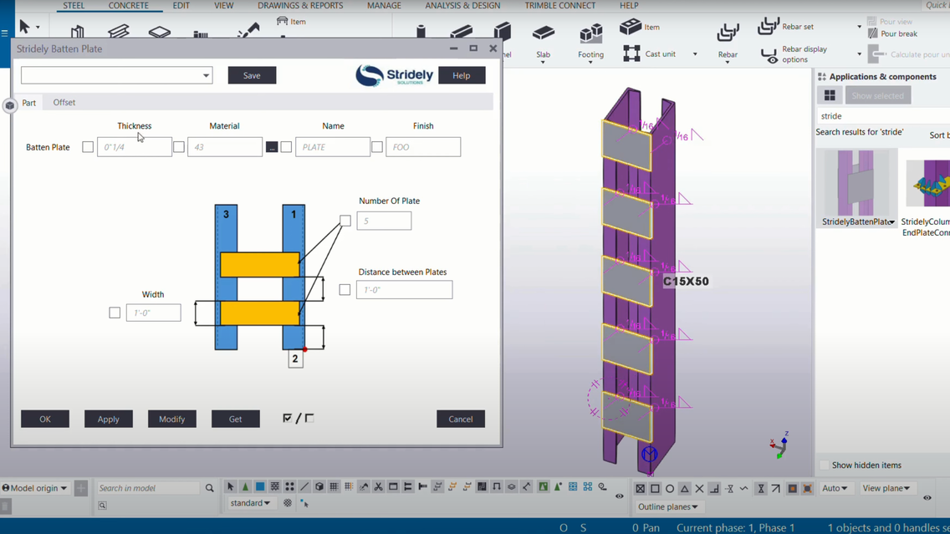This screenshot has width=950, height=534.
Task: Click the 3D cube select objects icon
Action: [319, 486]
